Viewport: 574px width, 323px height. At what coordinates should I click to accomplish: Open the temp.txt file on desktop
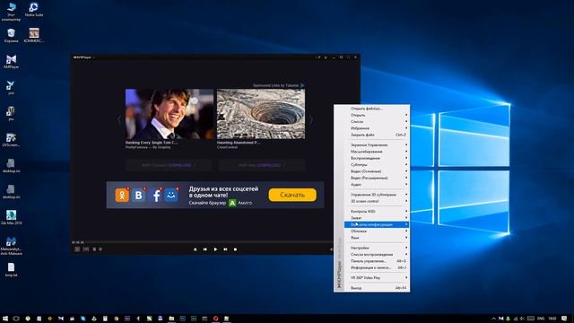coord(11,270)
